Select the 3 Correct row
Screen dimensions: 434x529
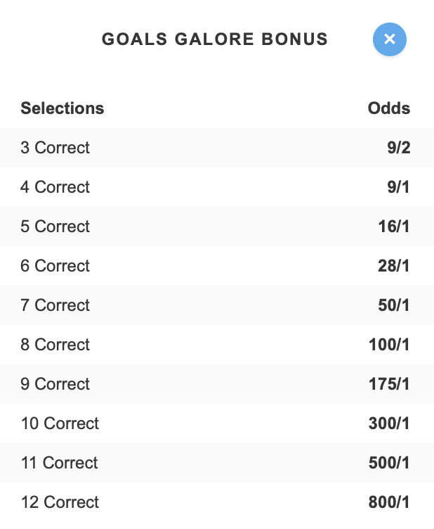[x=217, y=148]
